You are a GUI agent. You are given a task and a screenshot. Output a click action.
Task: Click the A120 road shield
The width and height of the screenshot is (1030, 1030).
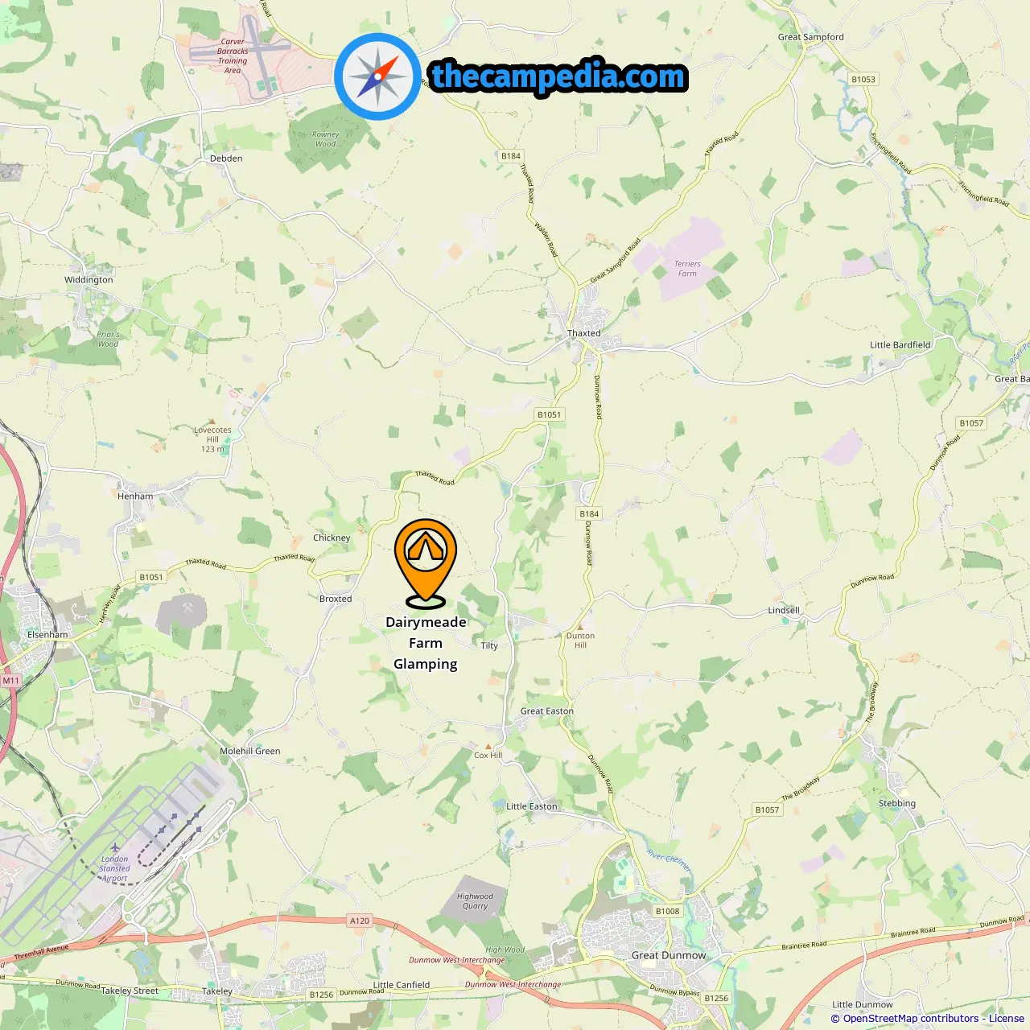pos(360,921)
